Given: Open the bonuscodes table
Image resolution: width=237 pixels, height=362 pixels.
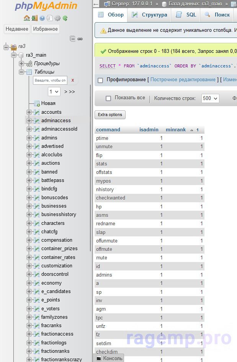Looking at the screenshot, I should pos(55,198).
